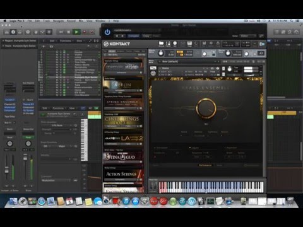Toggle Kontakt Keyboard icon

click(189, 44)
